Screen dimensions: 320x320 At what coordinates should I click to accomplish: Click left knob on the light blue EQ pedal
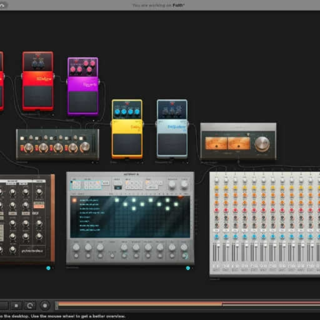pos(165,111)
